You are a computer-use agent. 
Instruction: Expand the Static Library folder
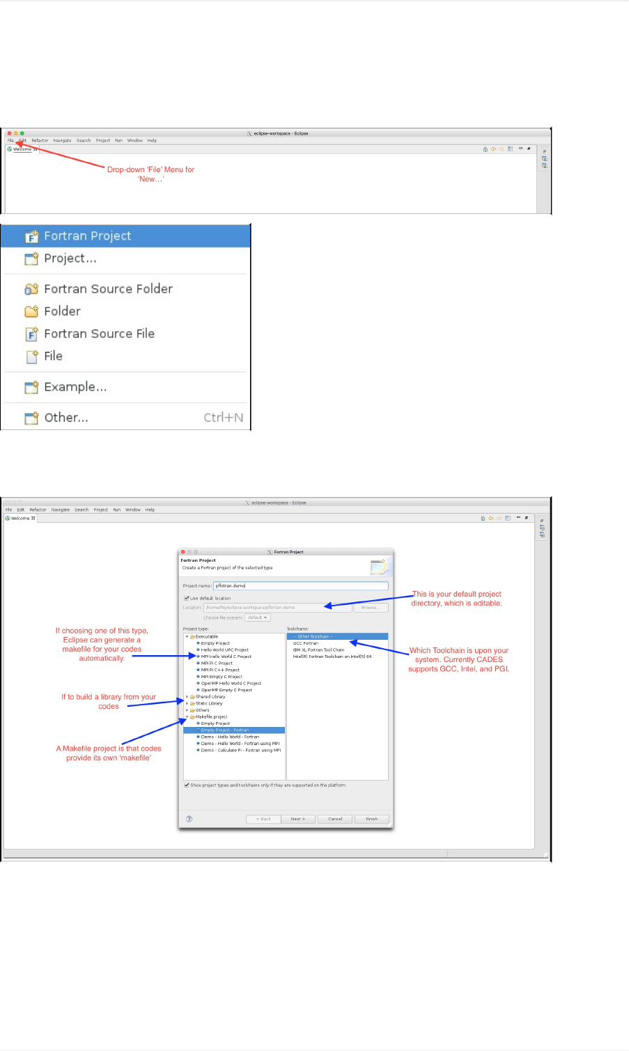pyautogui.click(x=187, y=703)
